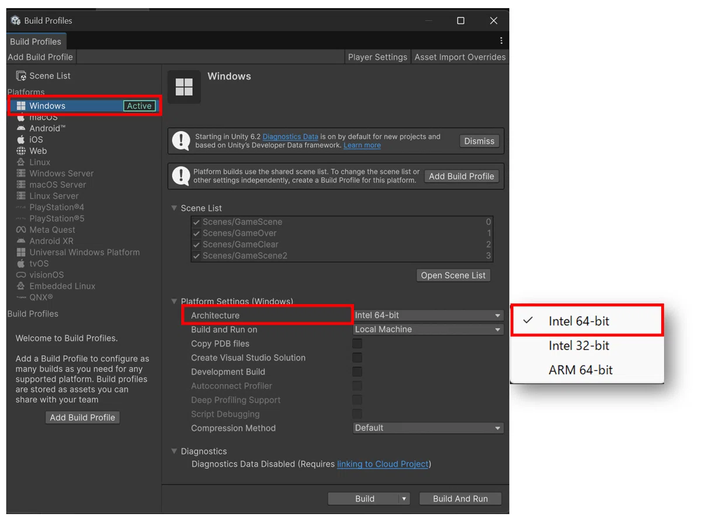The height and width of the screenshot is (517, 701).
Task: Click the Universal Windows Platform icon
Action: tap(21, 253)
